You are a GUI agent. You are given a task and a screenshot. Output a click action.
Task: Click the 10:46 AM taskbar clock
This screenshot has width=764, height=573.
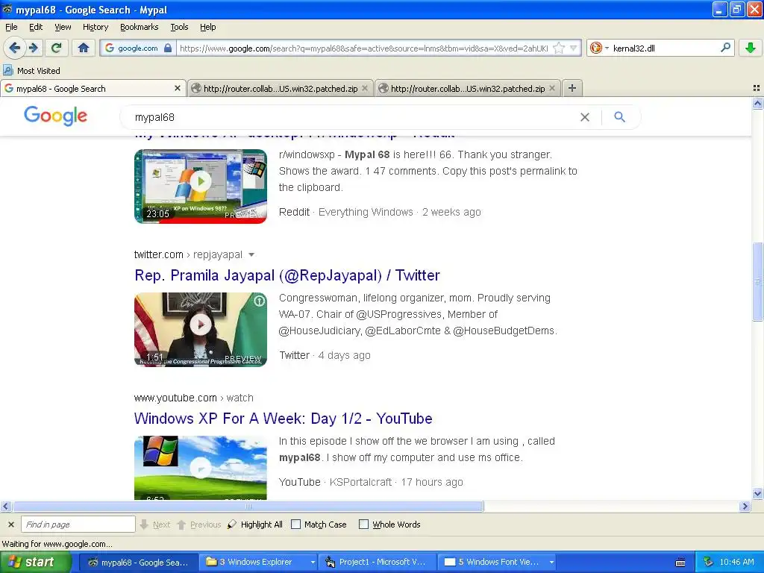pyautogui.click(x=736, y=563)
